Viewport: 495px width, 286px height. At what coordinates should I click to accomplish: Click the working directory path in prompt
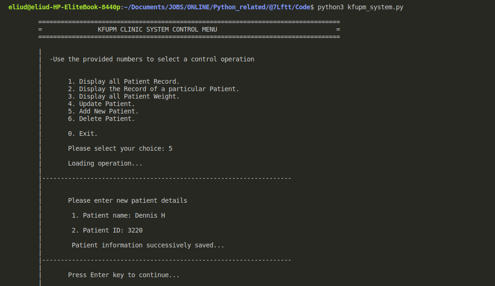point(217,7)
